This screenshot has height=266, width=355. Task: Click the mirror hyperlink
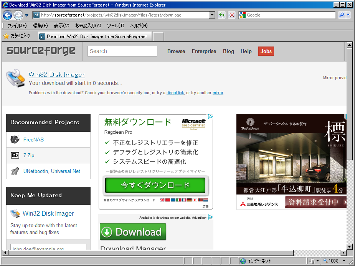pos(218,93)
